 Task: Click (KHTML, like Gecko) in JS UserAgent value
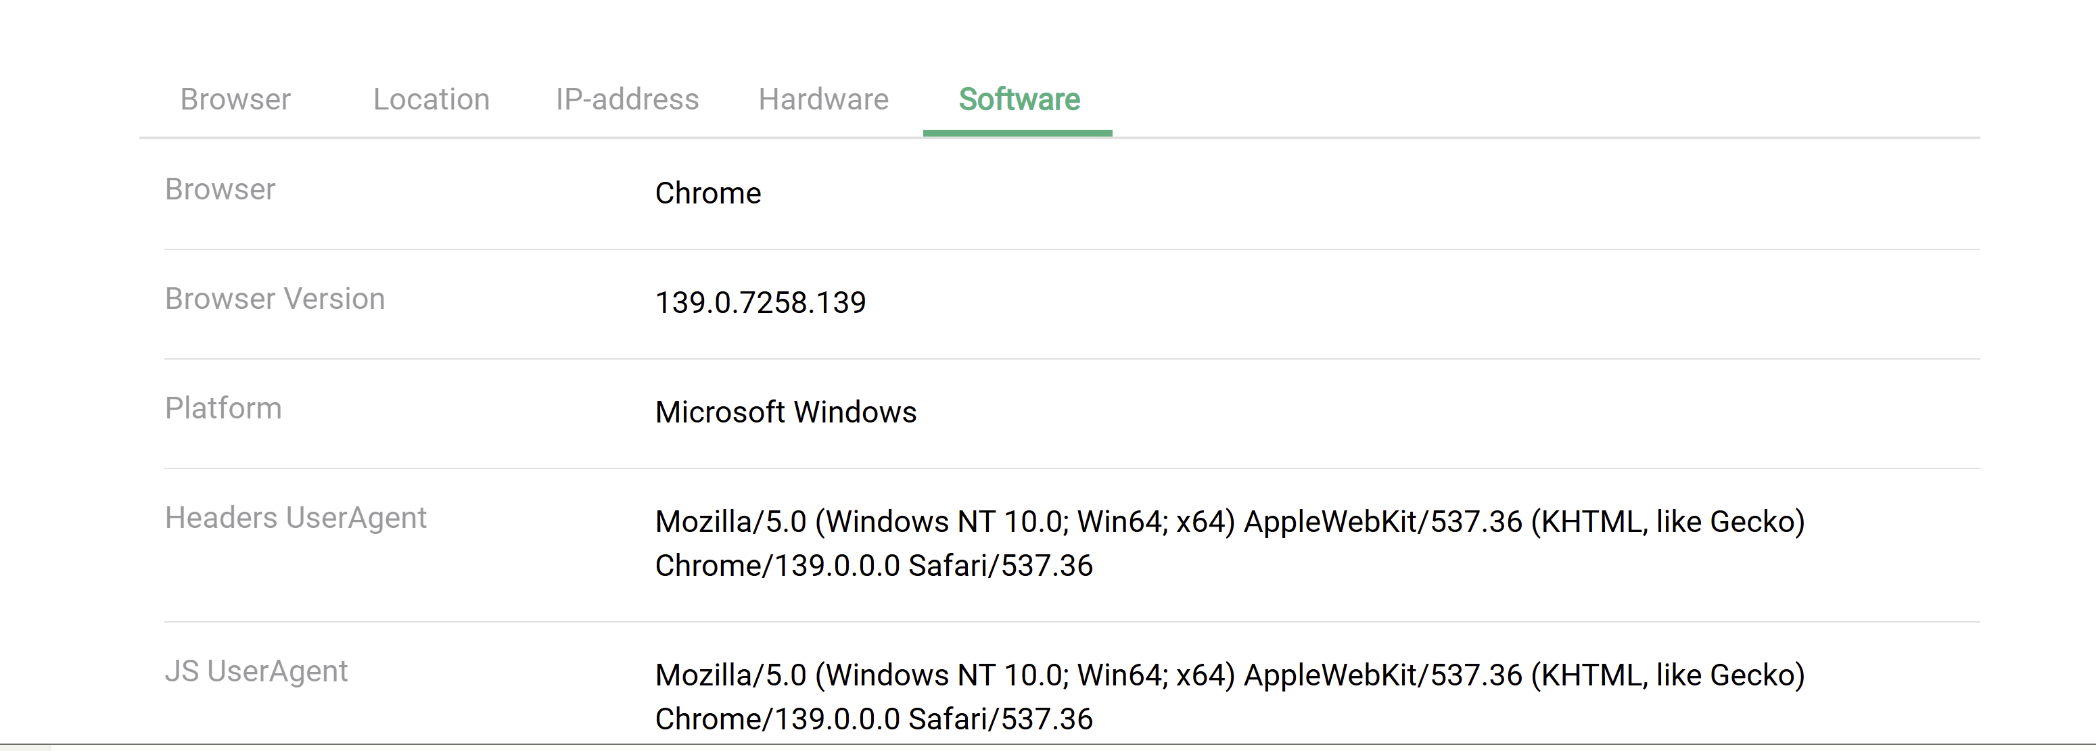tap(1668, 675)
